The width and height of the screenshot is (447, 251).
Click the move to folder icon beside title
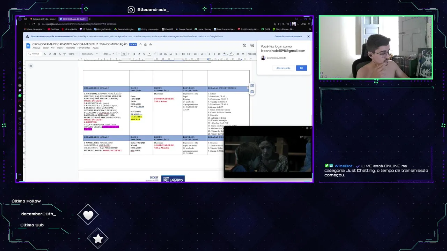click(x=146, y=44)
